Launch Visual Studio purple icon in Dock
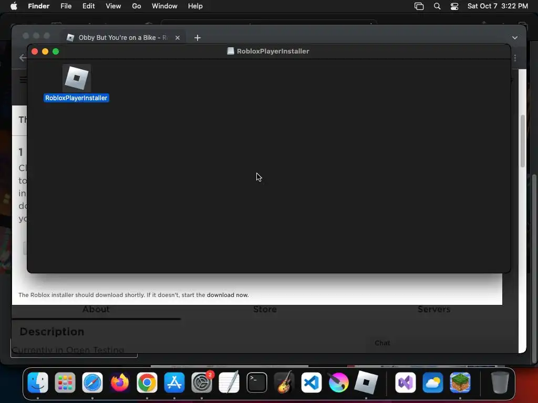The width and height of the screenshot is (538, 403). pos(405,383)
